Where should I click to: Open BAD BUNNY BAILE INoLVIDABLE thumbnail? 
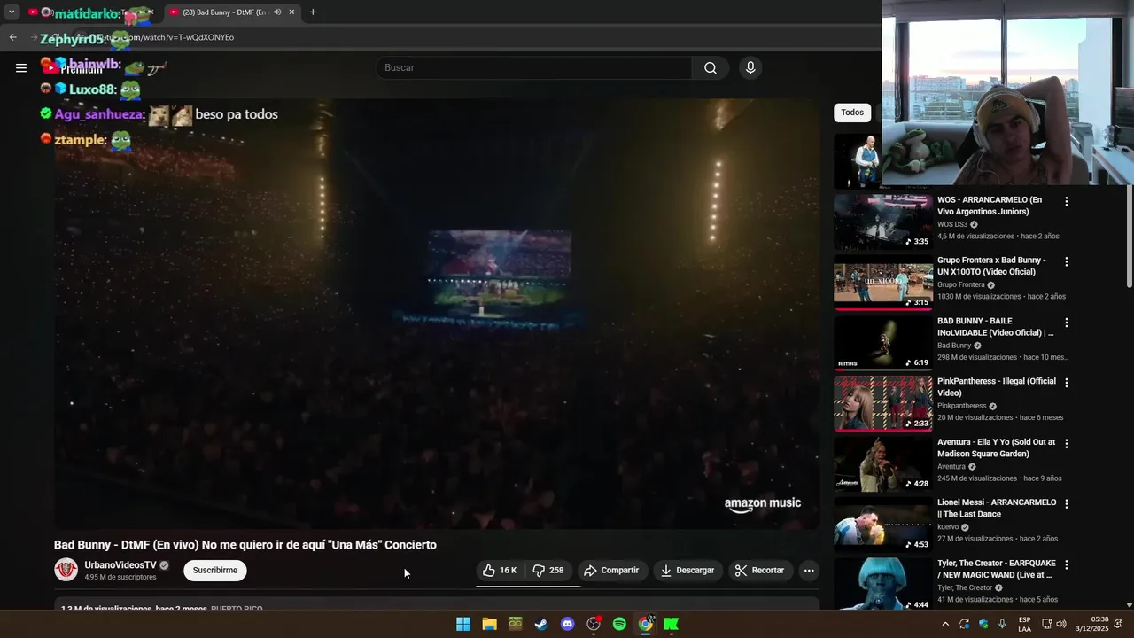(x=883, y=342)
